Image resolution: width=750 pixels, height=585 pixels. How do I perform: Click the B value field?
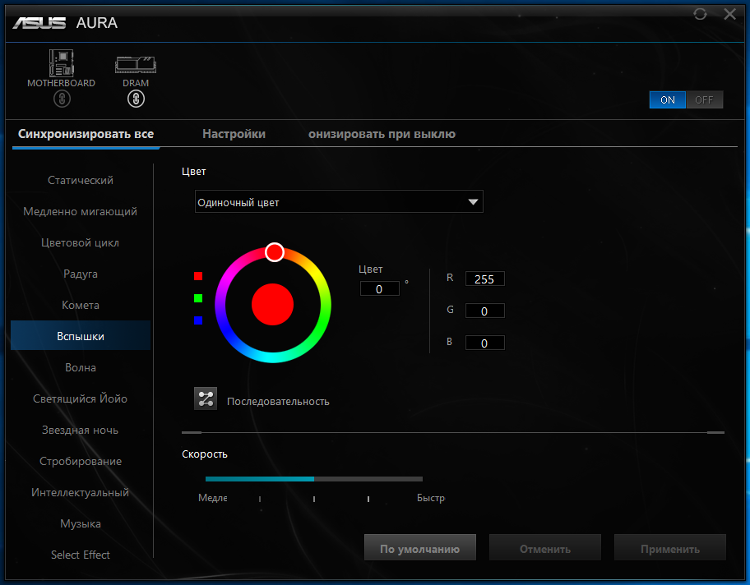[484, 343]
